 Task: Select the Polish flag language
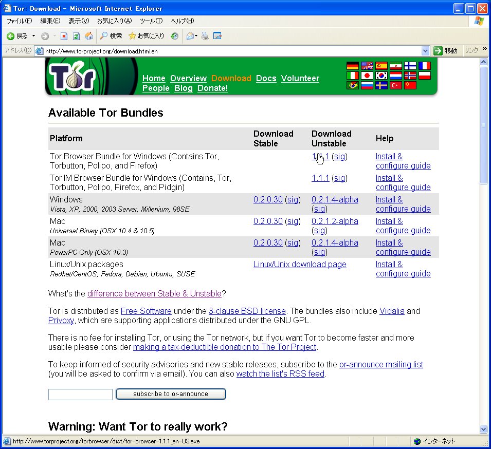click(425, 76)
